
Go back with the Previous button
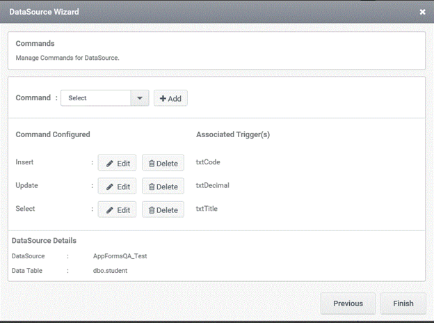348,304
